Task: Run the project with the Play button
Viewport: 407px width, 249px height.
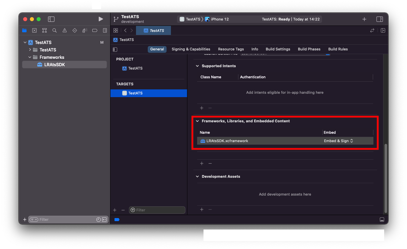Action: 101,19
